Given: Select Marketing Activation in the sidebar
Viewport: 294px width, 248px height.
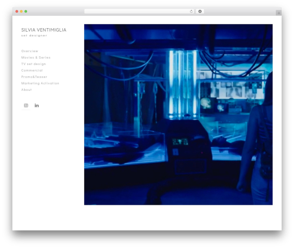Looking at the screenshot, I should [x=40, y=83].
